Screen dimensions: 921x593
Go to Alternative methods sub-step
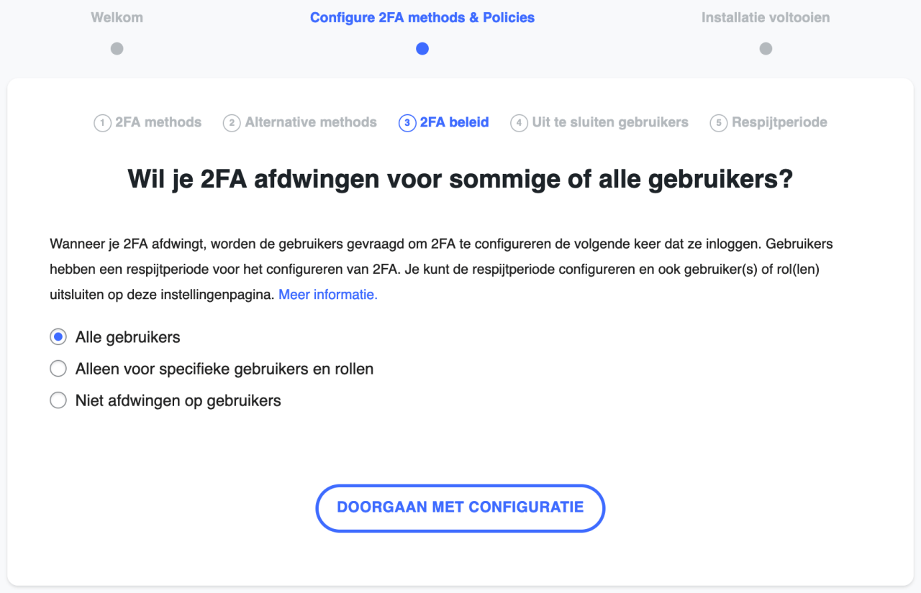[311, 122]
